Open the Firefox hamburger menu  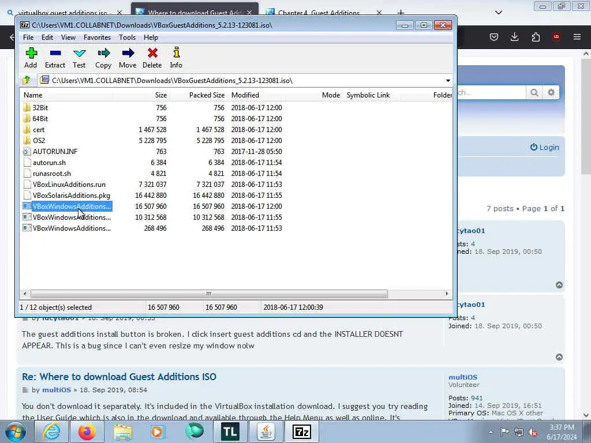[577, 37]
